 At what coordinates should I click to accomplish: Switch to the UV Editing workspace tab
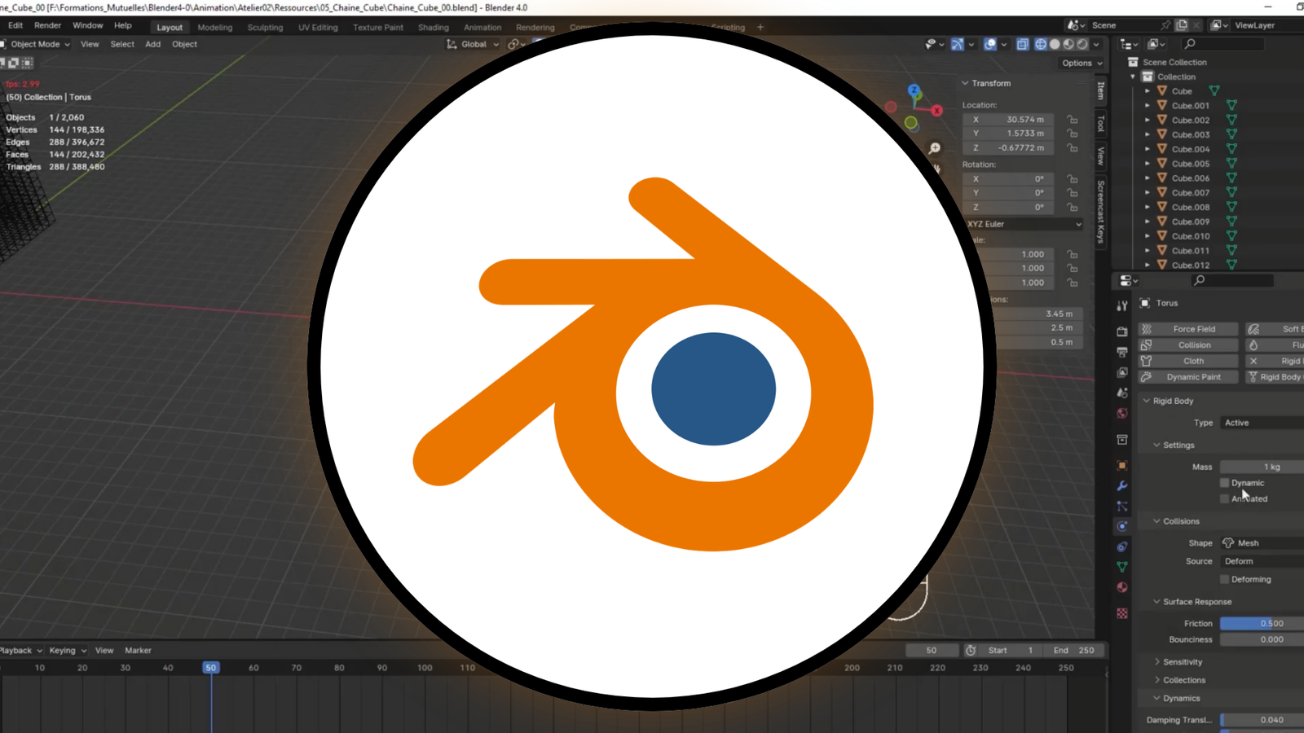(318, 27)
